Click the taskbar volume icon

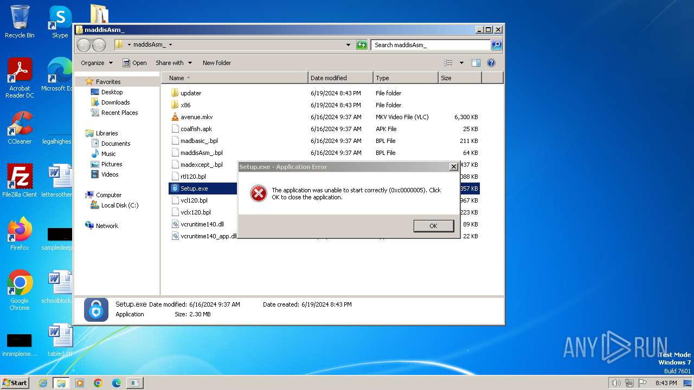point(616,383)
